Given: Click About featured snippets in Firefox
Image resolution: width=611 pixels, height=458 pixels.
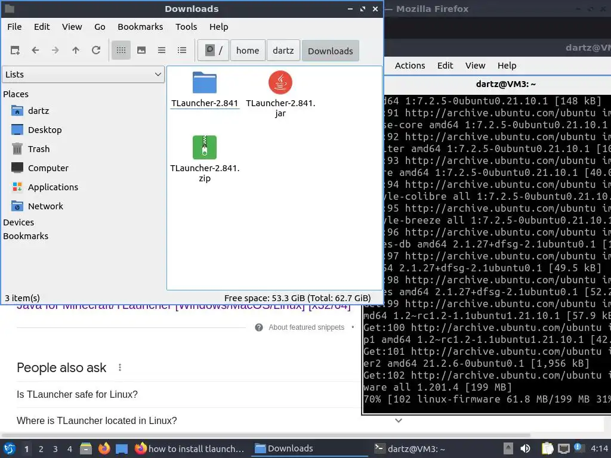Looking at the screenshot, I should [x=306, y=327].
